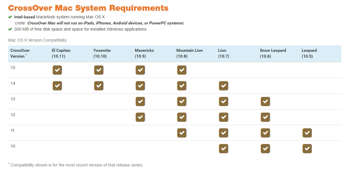Image resolution: width=358 pixels, height=174 pixels.
Task: Click the note about iPads and PowerPC
Action: 99,23
